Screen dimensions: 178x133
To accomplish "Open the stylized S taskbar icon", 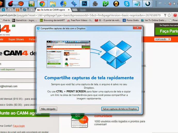I will point(95,4).
